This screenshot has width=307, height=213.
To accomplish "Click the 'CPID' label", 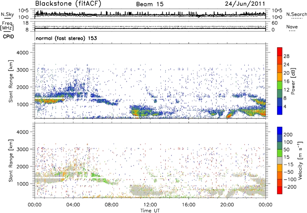I will pyautogui.click(x=8, y=37).
